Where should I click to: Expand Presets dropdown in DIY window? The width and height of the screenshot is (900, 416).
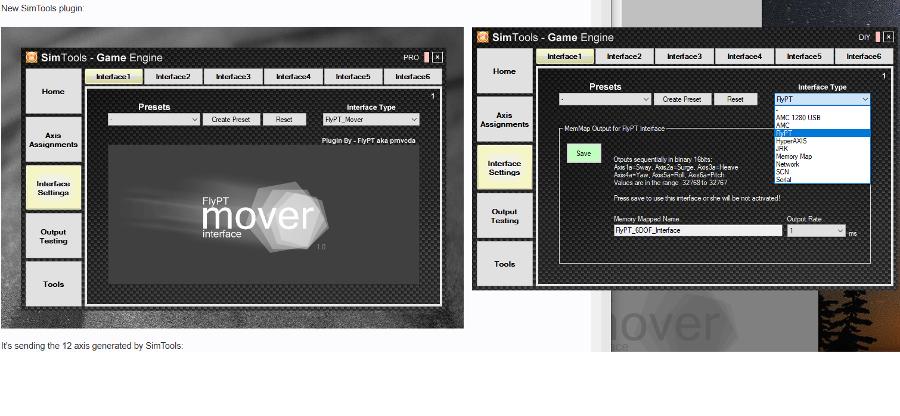click(605, 99)
